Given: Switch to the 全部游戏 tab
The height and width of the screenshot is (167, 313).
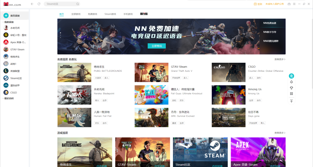Looking at the screenshot, I should point(76,14).
